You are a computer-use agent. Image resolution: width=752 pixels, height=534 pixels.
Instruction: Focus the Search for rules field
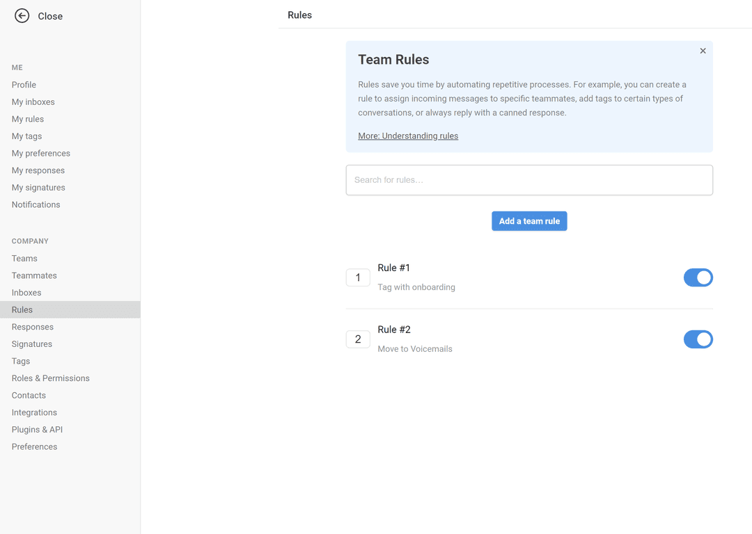point(529,180)
